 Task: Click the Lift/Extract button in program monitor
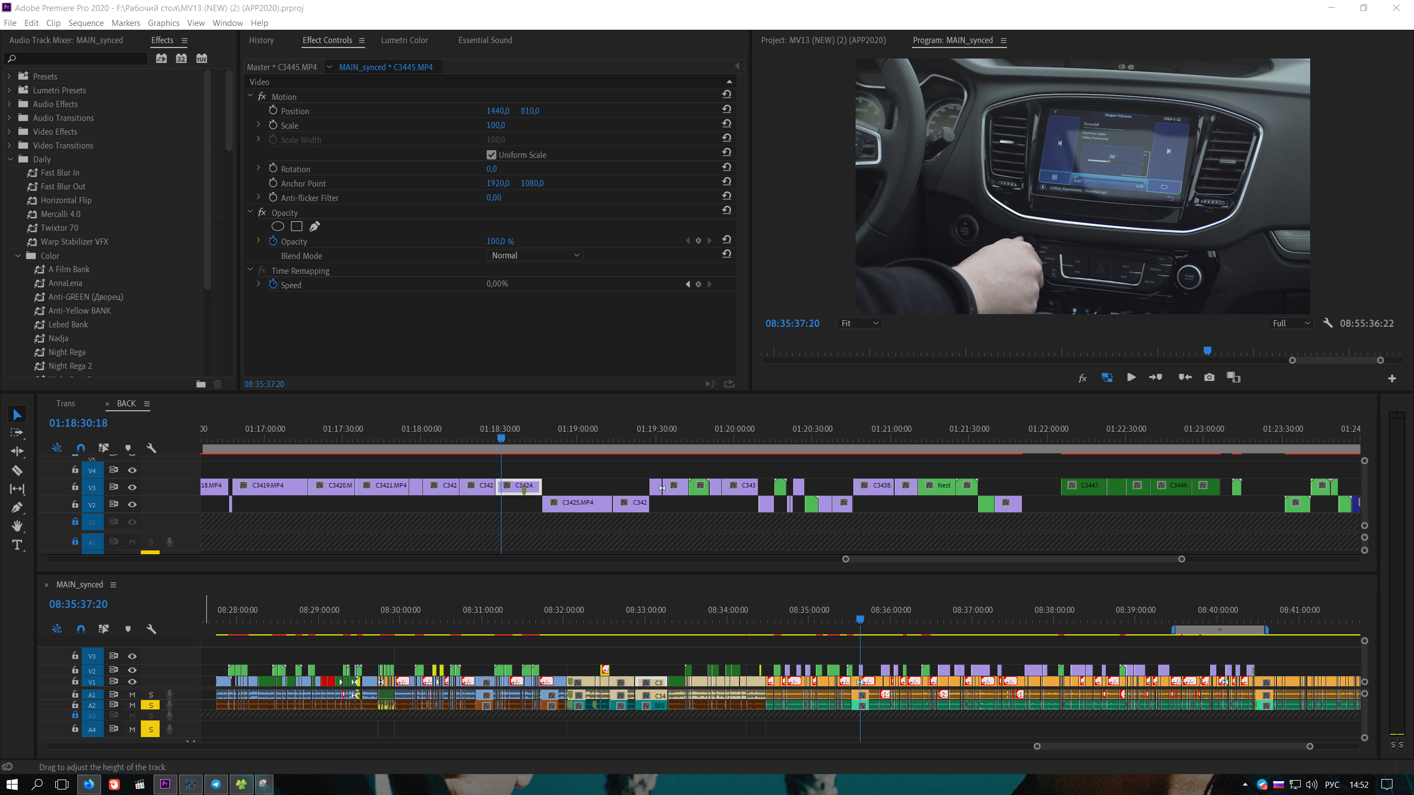click(1233, 377)
